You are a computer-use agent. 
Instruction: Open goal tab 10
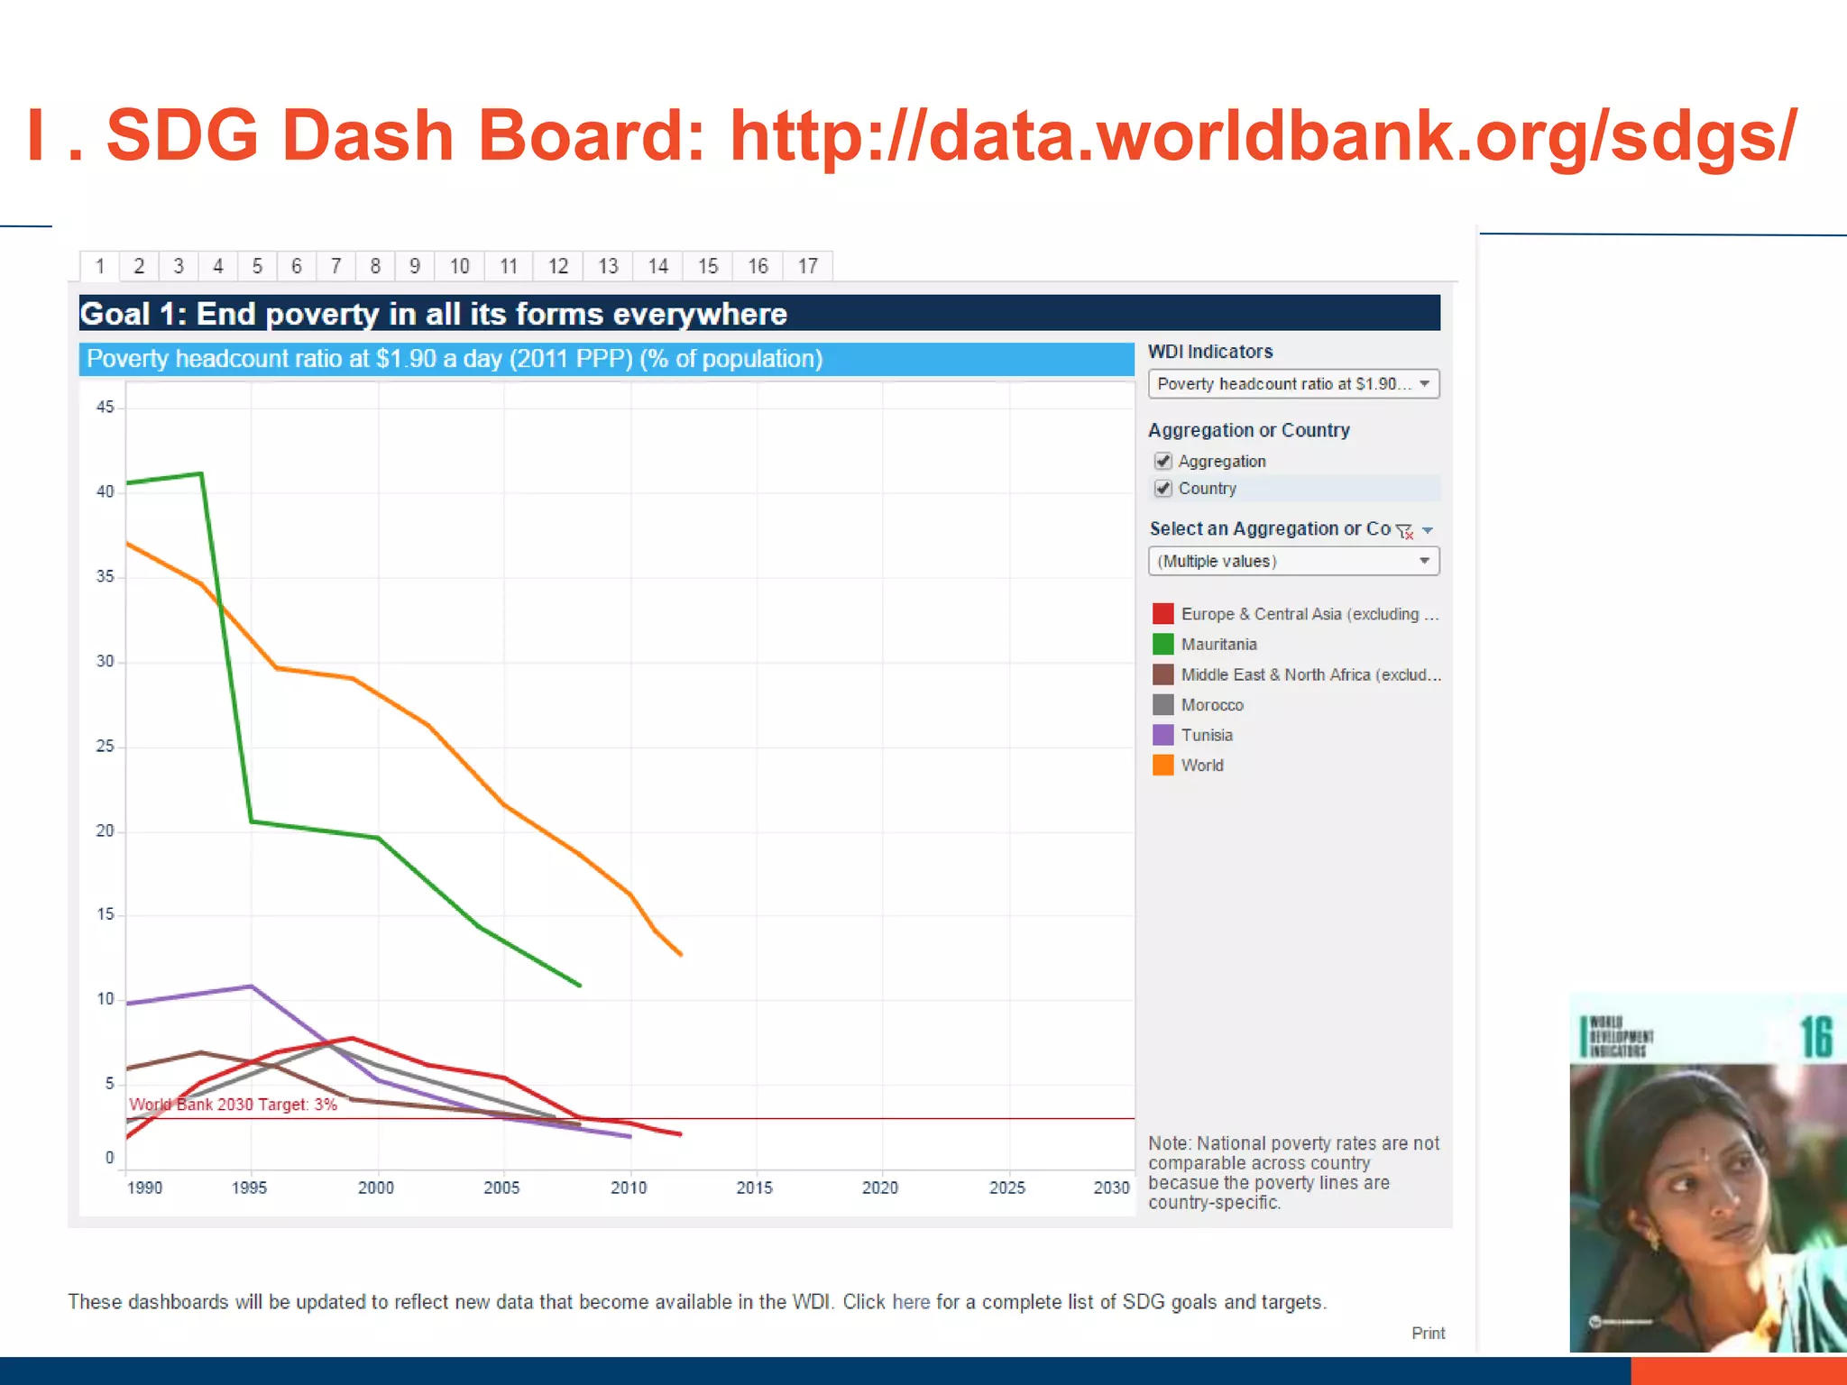coord(459,266)
